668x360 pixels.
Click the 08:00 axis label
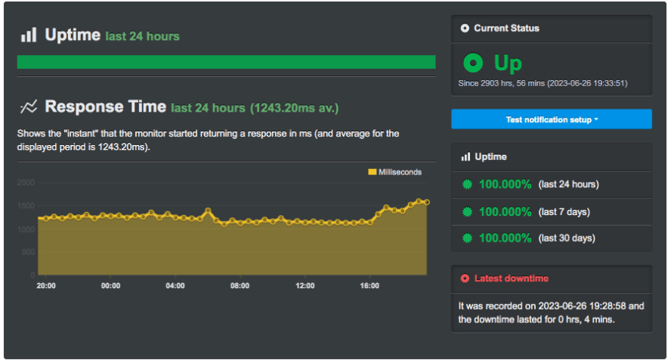point(240,286)
